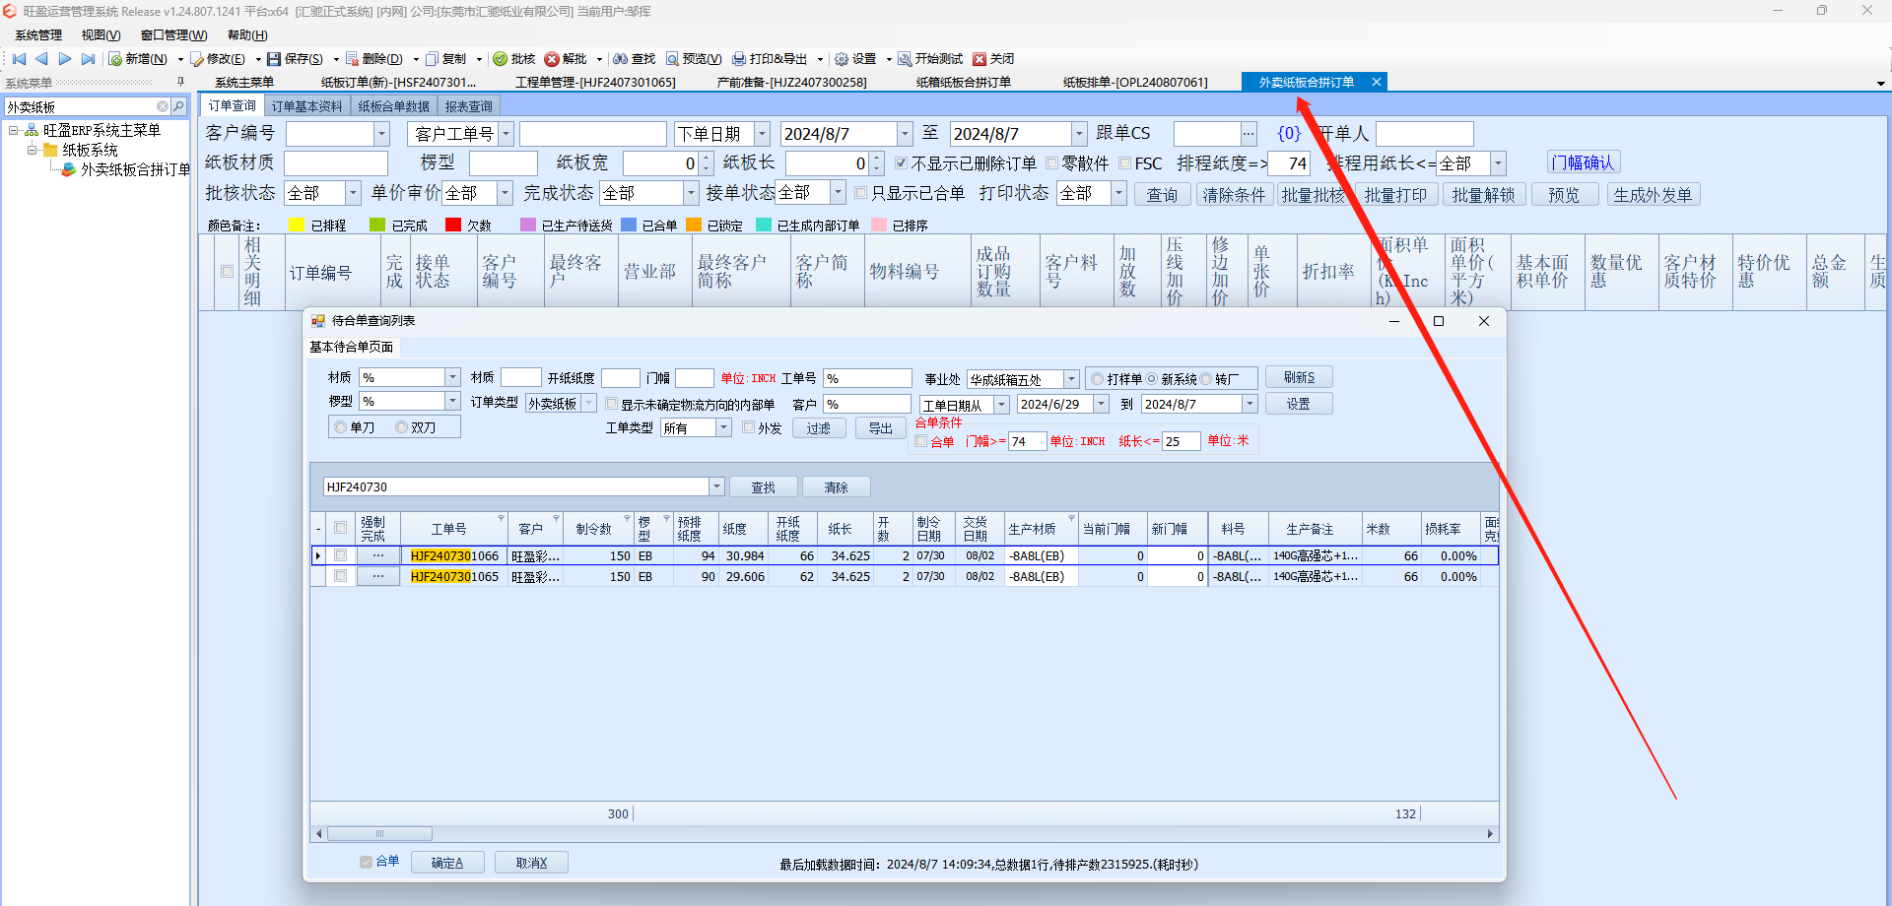Click the 删除(D) delete icon

(352, 59)
